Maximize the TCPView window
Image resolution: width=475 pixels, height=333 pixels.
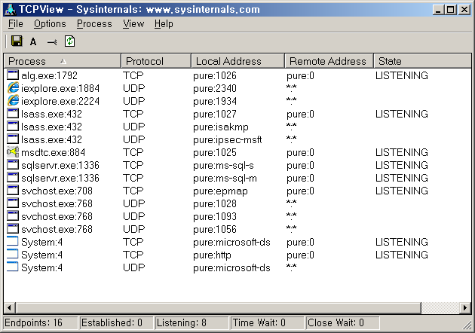click(450, 10)
